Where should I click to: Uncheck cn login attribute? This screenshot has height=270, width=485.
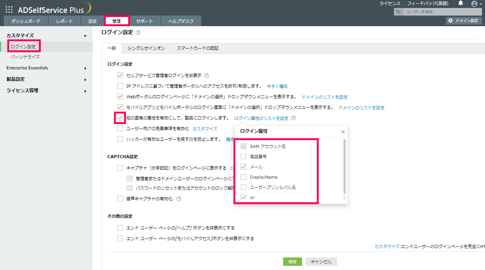(x=243, y=197)
